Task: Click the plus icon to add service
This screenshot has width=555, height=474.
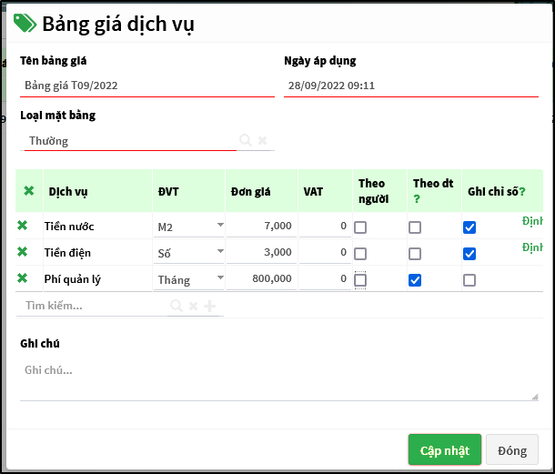Action: [x=209, y=307]
